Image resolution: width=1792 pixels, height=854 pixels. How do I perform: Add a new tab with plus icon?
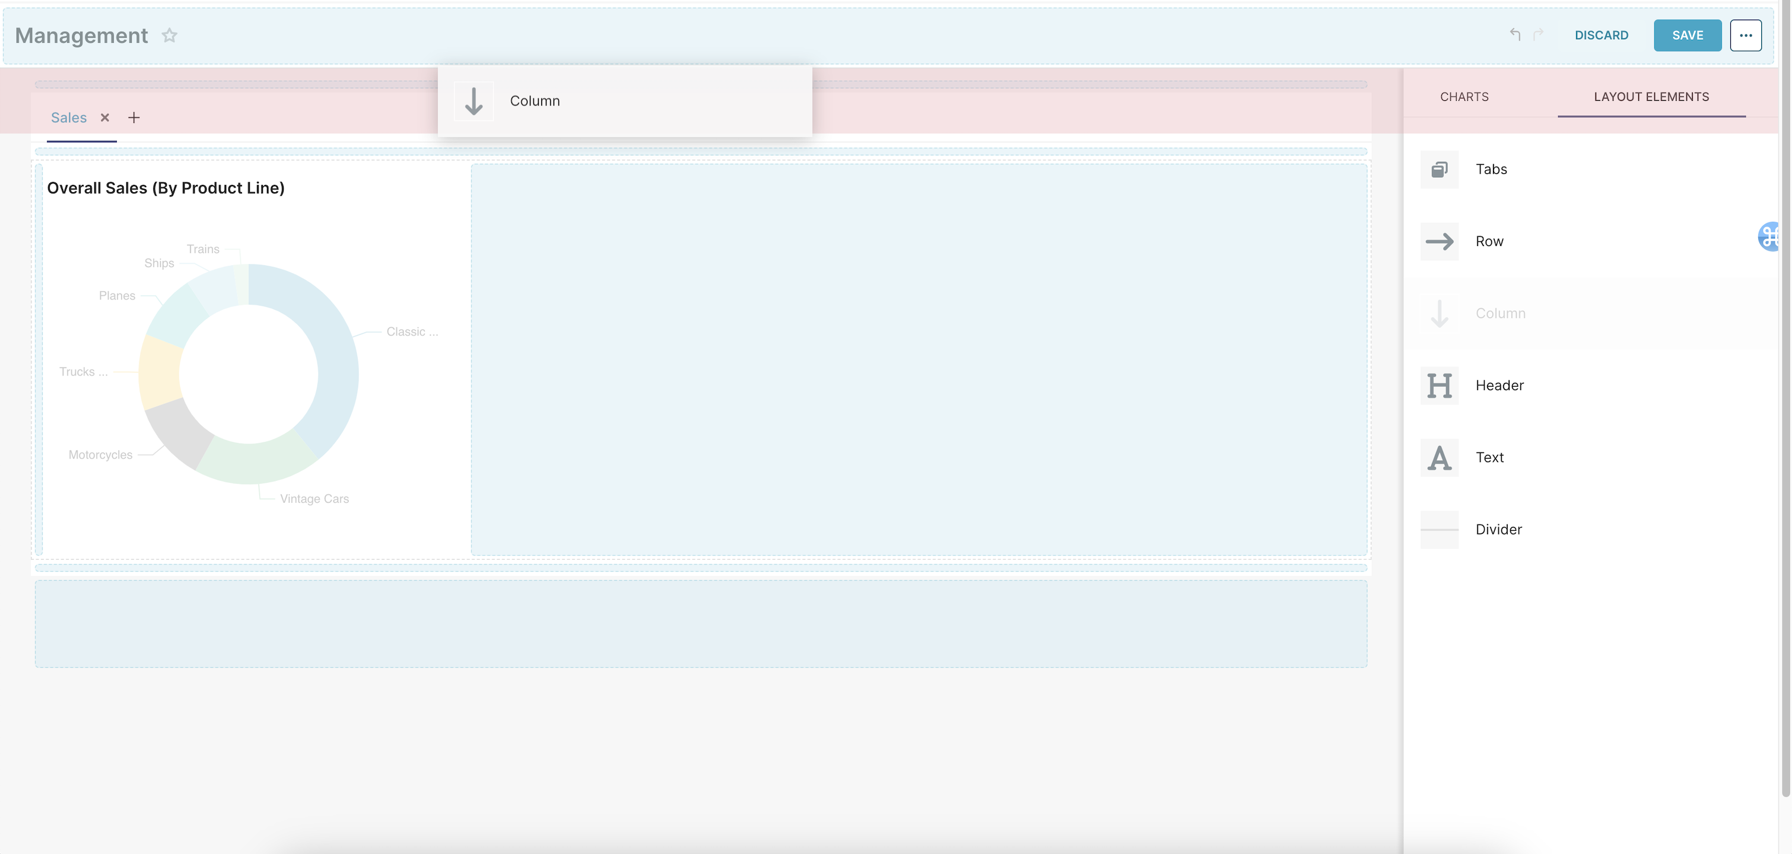(x=134, y=117)
